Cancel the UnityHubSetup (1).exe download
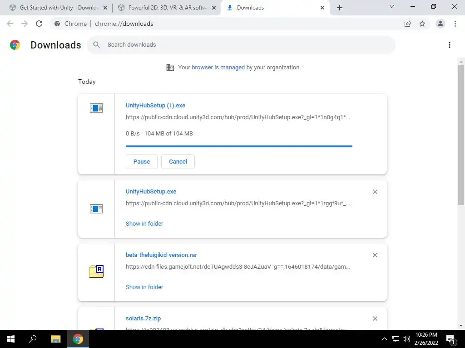The image size is (465, 348). tap(178, 162)
